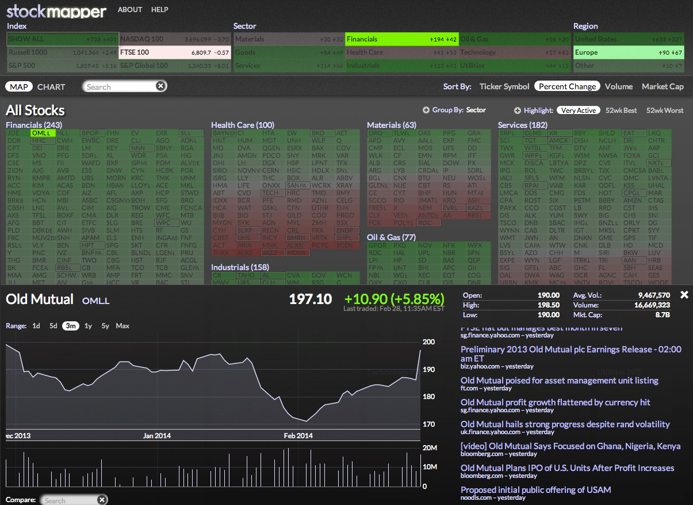This screenshot has width=693, height=505.
Task: Click the Financials (243) group heading
Action: coord(34,125)
